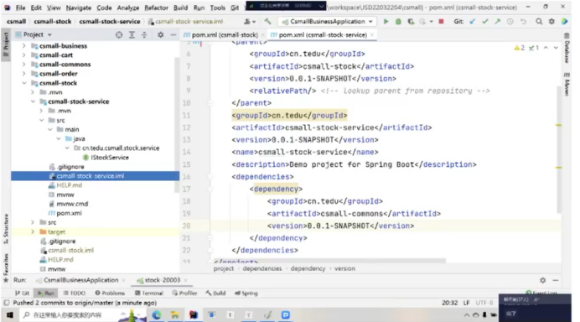Open the Build menu
The image size is (580, 322).
(x=180, y=8)
